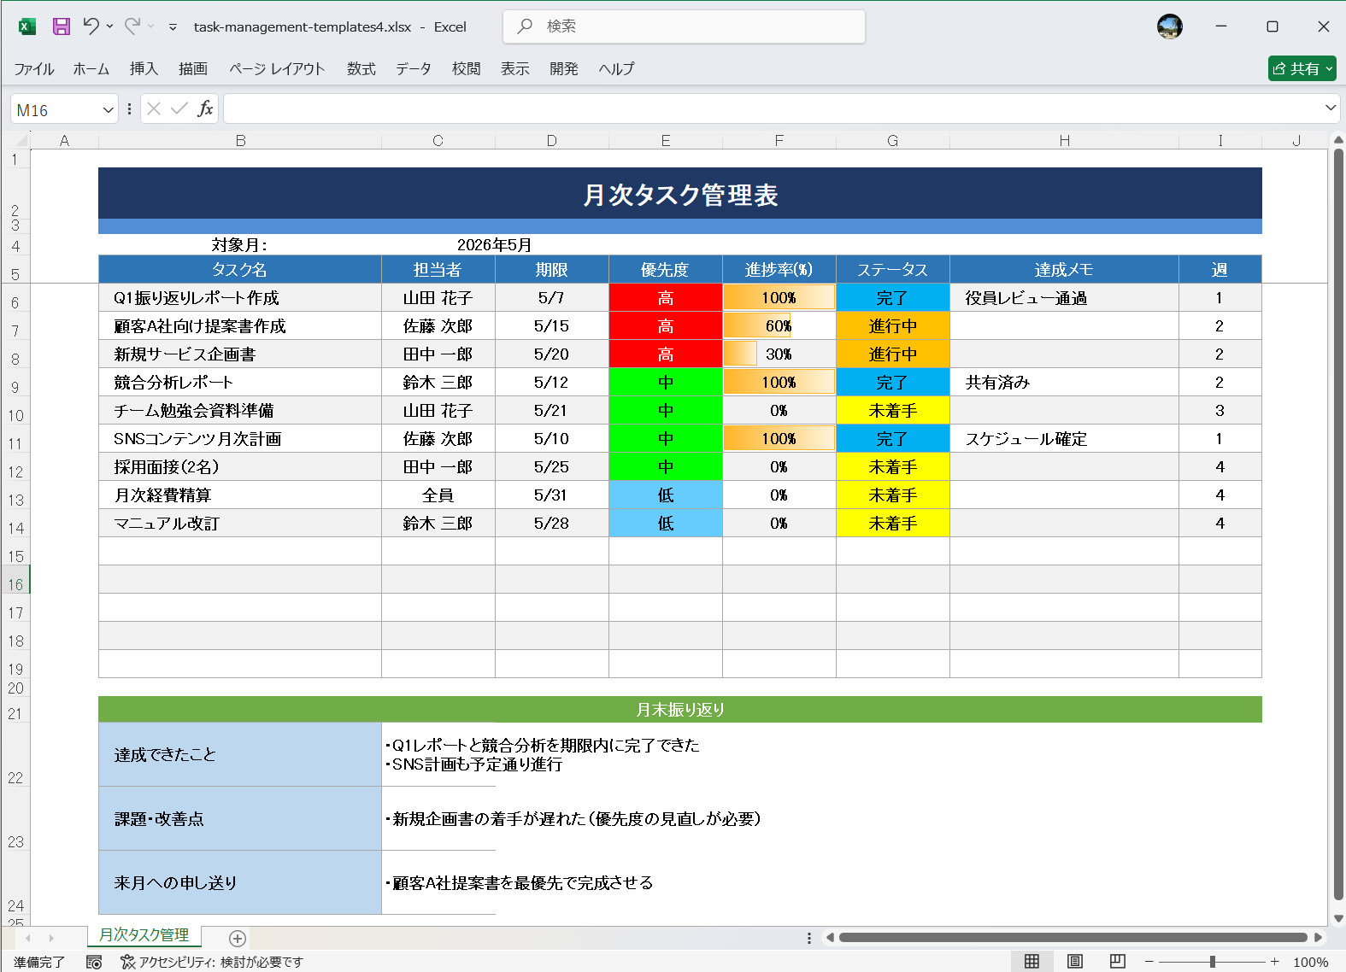Expand the formula bar with chevron

point(1331,108)
